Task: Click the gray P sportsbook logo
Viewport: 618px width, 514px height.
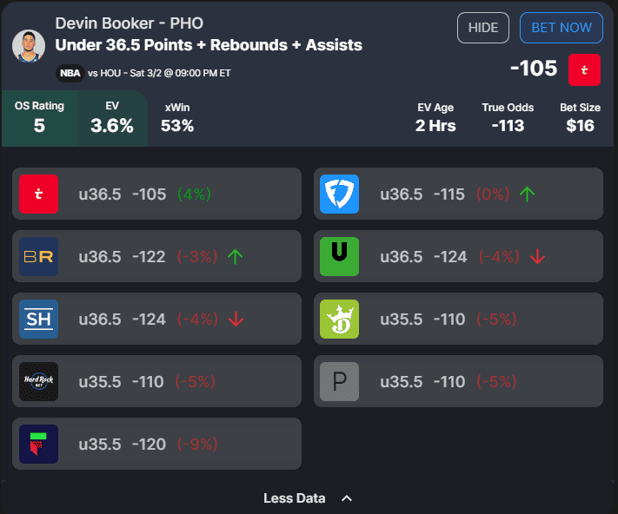Action: click(339, 382)
